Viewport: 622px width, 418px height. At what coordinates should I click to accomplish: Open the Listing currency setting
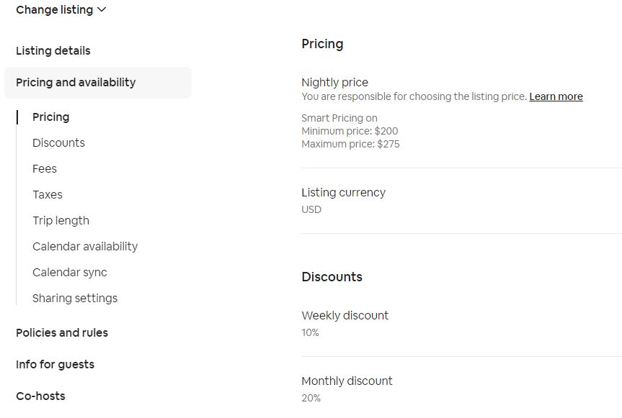coord(343,193)
